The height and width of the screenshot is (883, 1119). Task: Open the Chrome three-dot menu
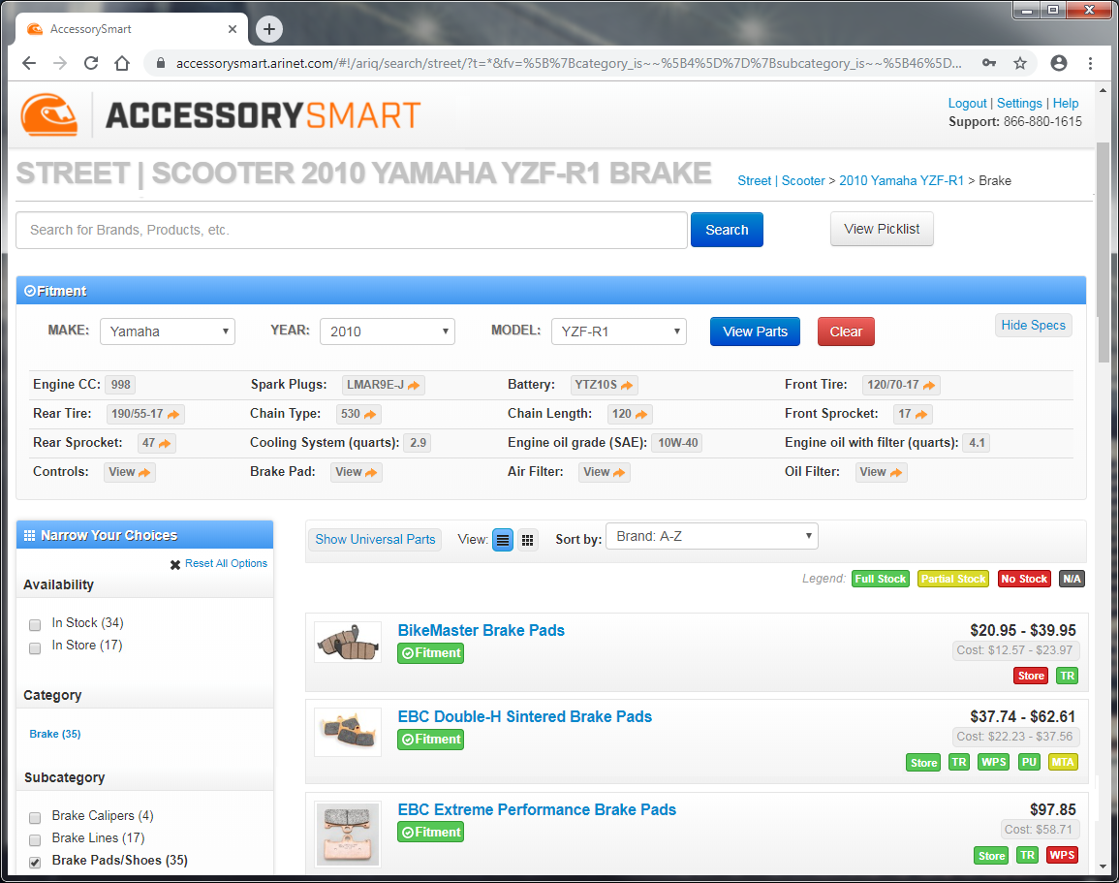(1090, 63)
